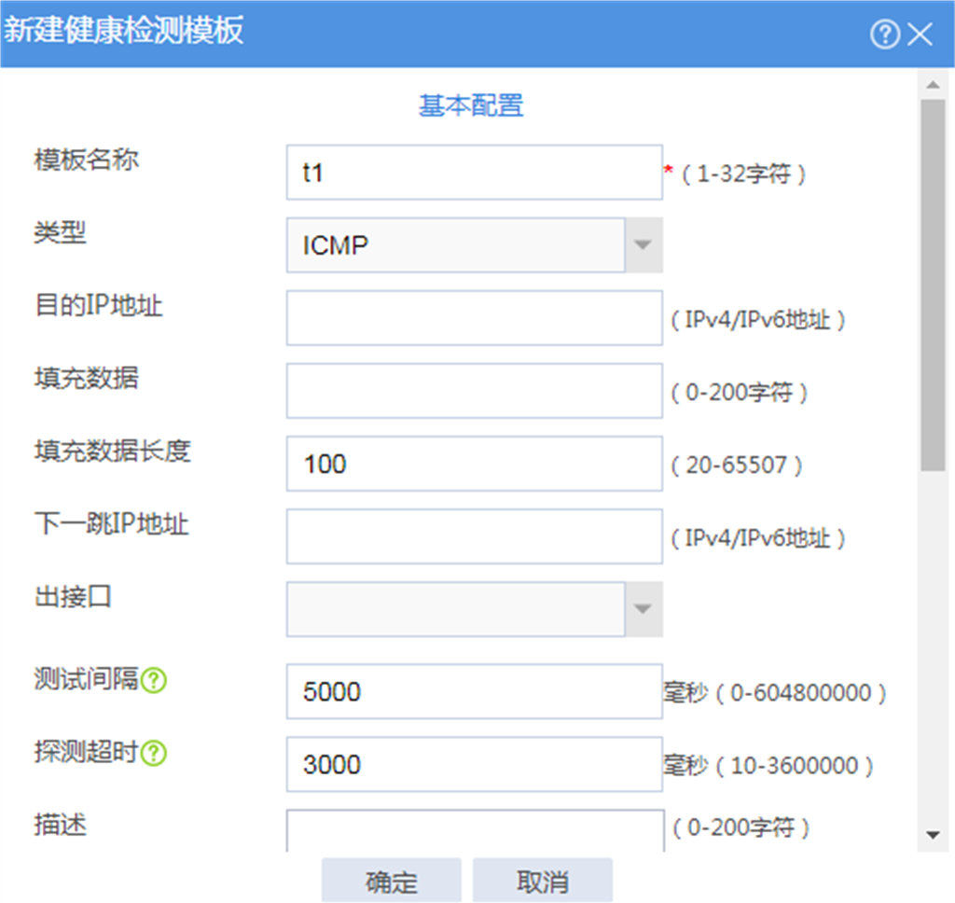Click the 目的IP地址 label

[x=99, y=306]
